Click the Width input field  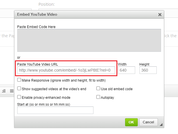click(x=127, y=70)
